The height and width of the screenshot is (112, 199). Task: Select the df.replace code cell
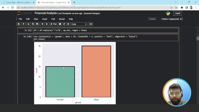pos(106,30)
